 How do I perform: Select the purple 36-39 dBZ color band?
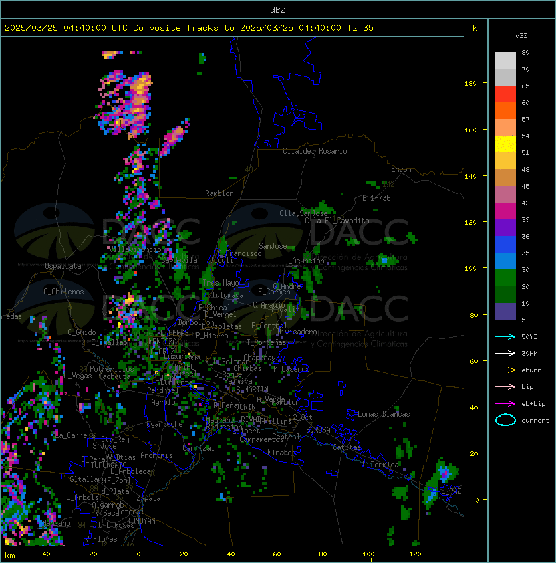coord(505,227)
